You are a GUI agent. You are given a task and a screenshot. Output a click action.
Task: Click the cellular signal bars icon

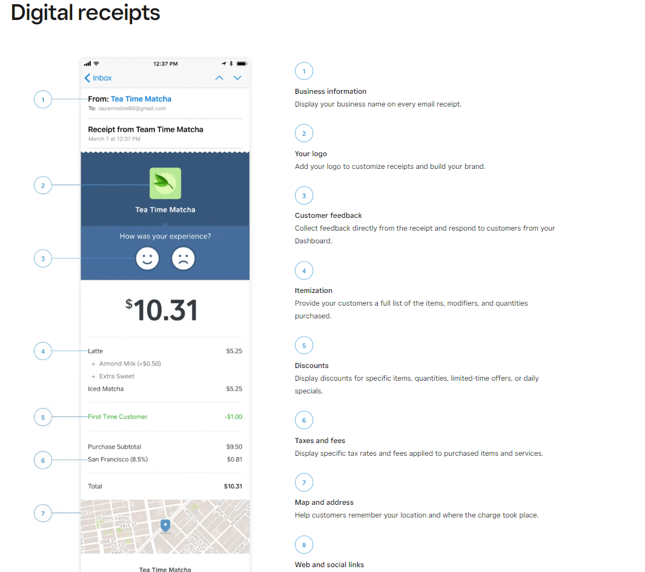coord(87,64)
